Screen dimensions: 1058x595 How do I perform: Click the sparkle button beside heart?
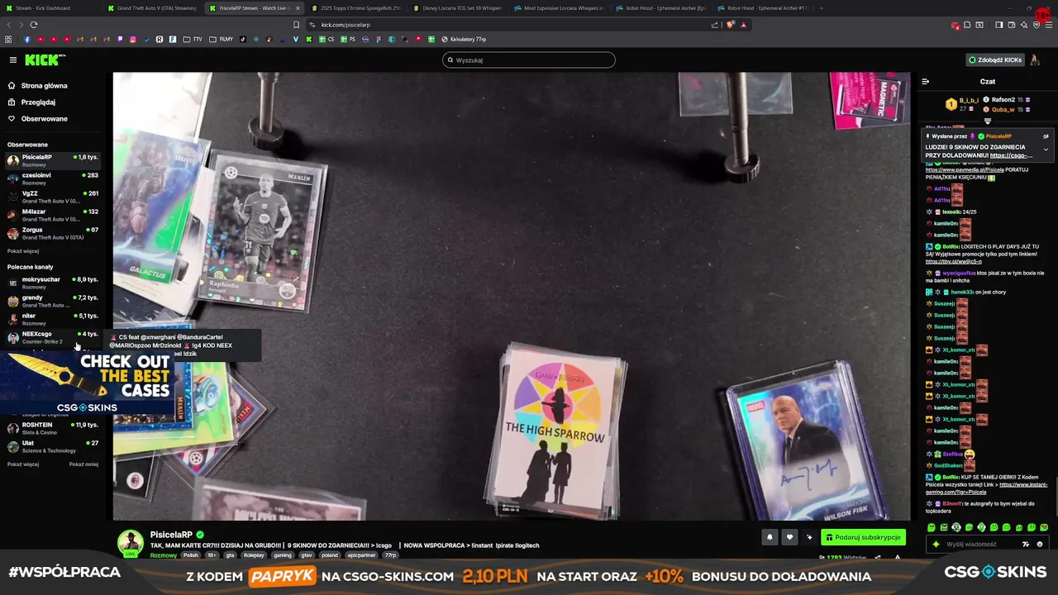click(x=809, y=537)
